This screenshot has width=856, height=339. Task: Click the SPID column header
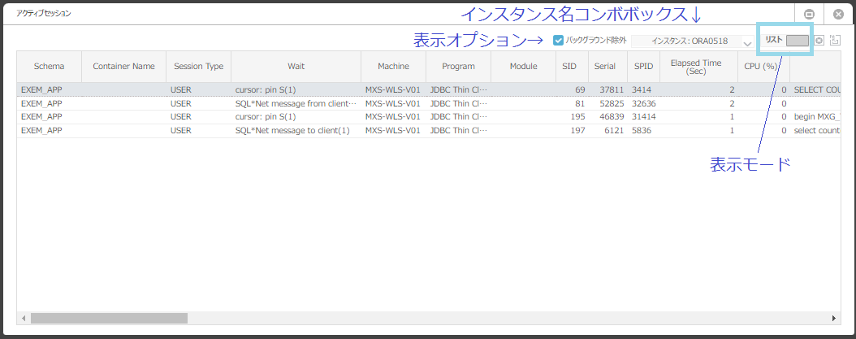coord(644,66)
